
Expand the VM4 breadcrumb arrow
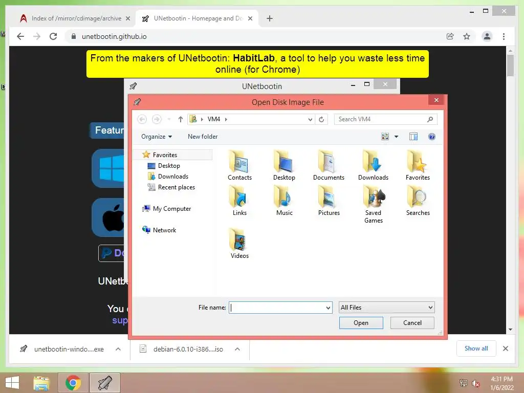tap(226, 119)
